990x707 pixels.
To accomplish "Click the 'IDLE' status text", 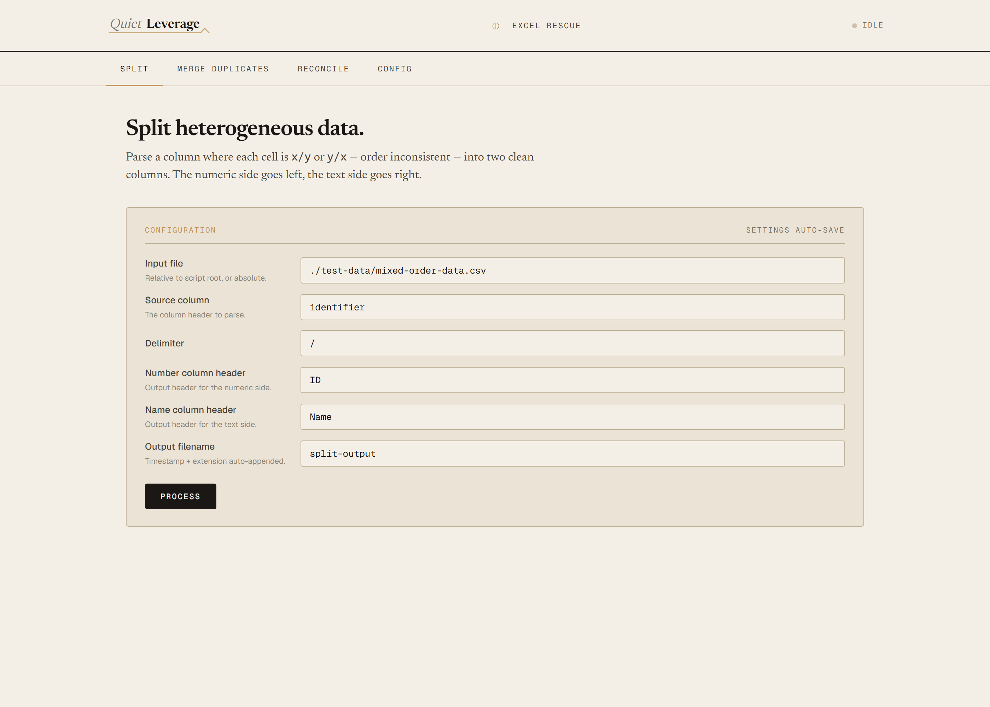I will [x=873, y=25].
